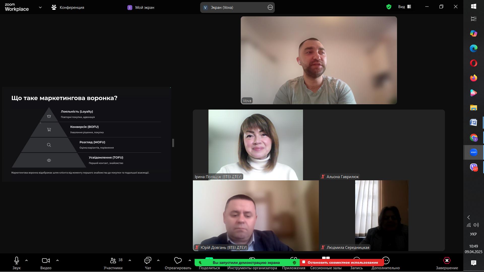Image resolution: width=484 pixels, height=272 pixels.
Task: Mute the microphone with the Sound button
Action: pyautogui.click(x=17, y=260)
